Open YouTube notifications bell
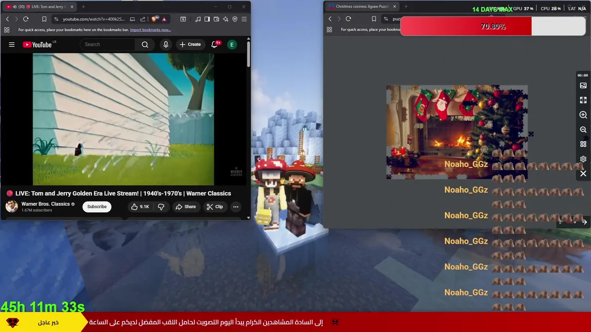Viewport: 591px width, 332px height. point(214,44)
